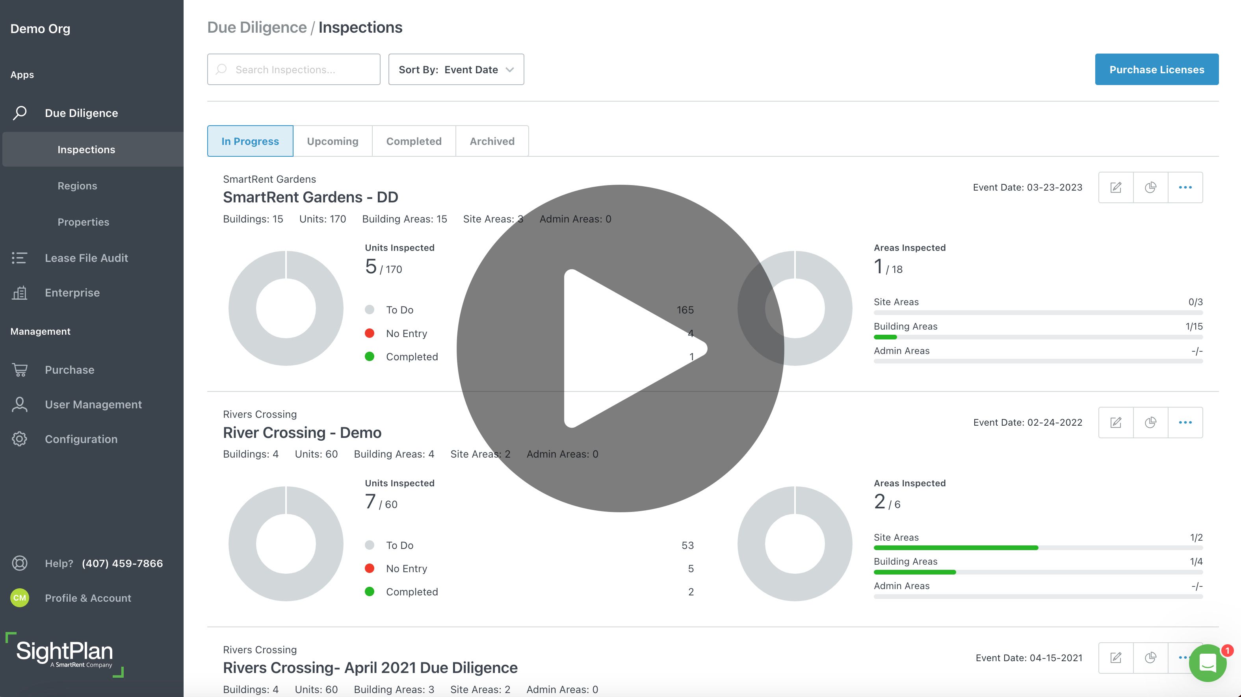Viewport: 1241px width, 697px height.
Task: Open Lease File Audit app
Action: point(86,258)
